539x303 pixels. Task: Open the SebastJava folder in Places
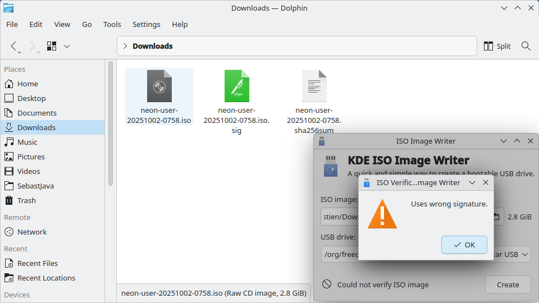tap(35, 186)
